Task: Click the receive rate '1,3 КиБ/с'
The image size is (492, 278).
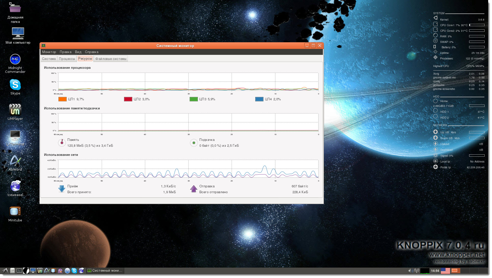Action: click(168, 186)
